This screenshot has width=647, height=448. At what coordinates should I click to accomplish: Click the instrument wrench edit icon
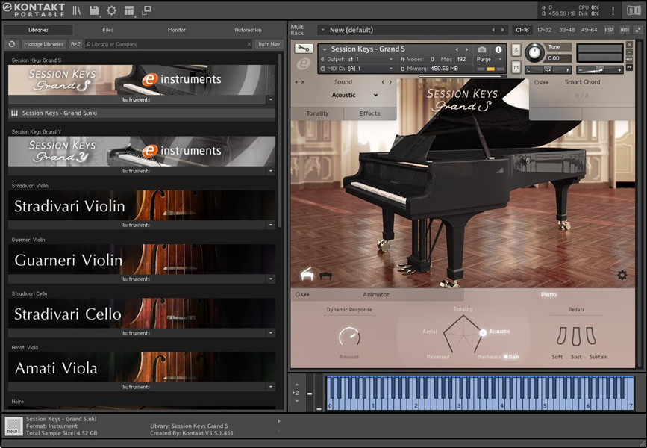click(303, 49)
